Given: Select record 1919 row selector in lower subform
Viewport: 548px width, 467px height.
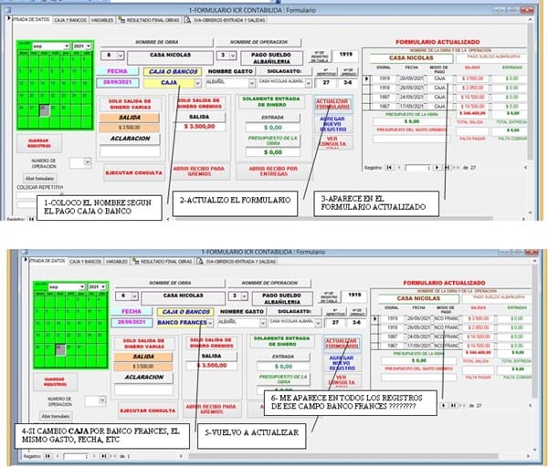Looking at the screenshot, I should click(x=374, y=318).
